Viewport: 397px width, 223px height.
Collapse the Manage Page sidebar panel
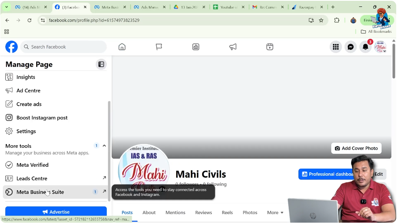(101, 64)
